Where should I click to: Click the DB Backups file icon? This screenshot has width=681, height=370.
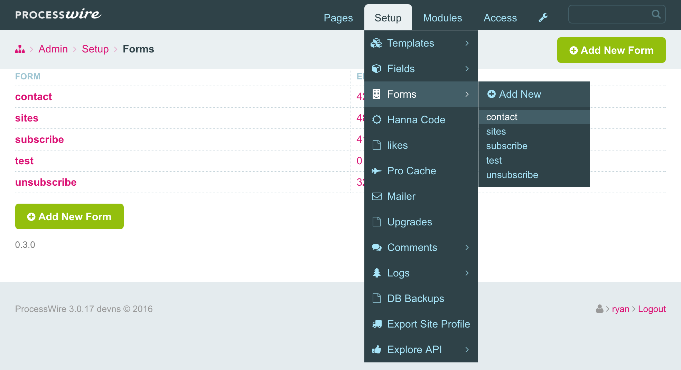[x=376, y=299]
